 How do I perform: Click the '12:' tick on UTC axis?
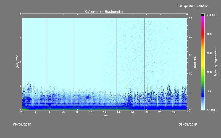[105, 112]
